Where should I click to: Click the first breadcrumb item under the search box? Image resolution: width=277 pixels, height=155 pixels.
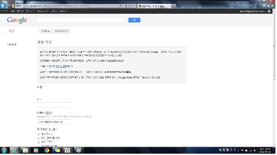[x=45, y=31]
